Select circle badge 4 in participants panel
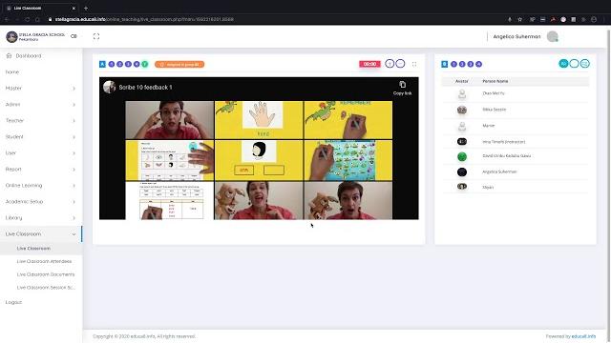 click(479, 64)
